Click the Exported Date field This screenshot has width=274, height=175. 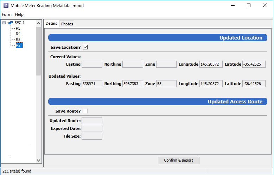click(x=92, y=128)
